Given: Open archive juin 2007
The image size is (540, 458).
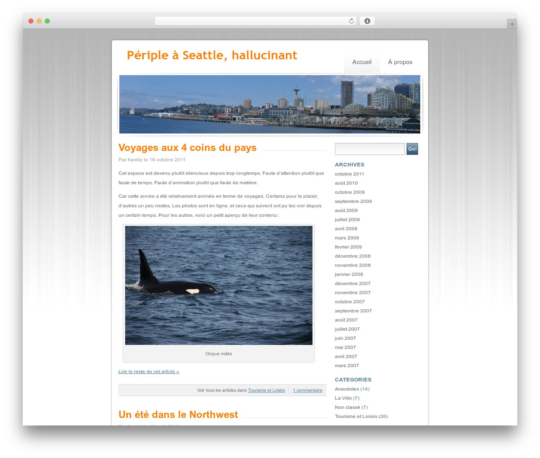Looking at the screenshot, I should (x=345, y=338).
